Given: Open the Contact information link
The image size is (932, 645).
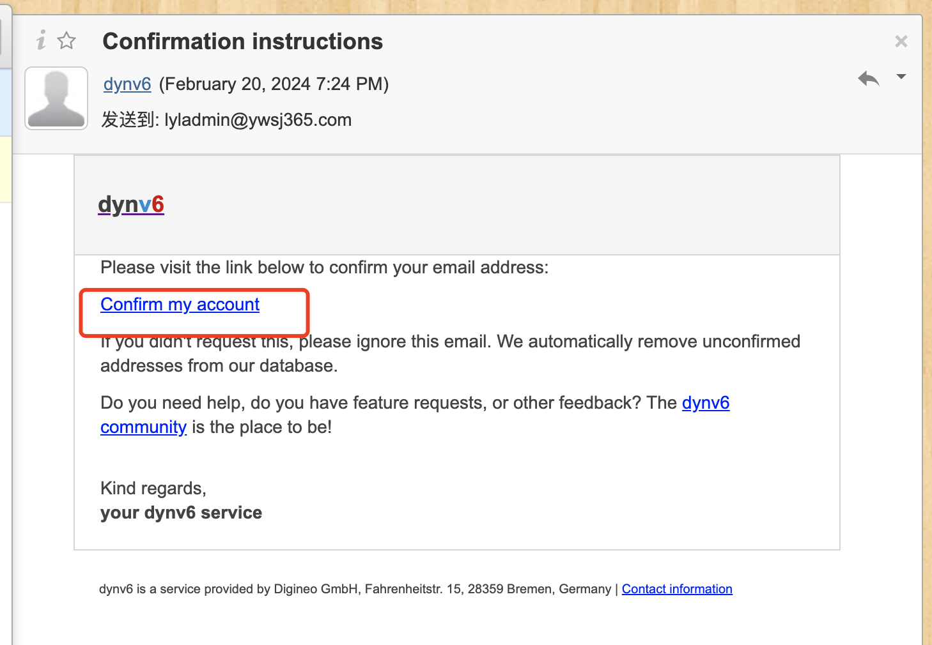Looking at the screenshot, I should (x=677, y=589).
